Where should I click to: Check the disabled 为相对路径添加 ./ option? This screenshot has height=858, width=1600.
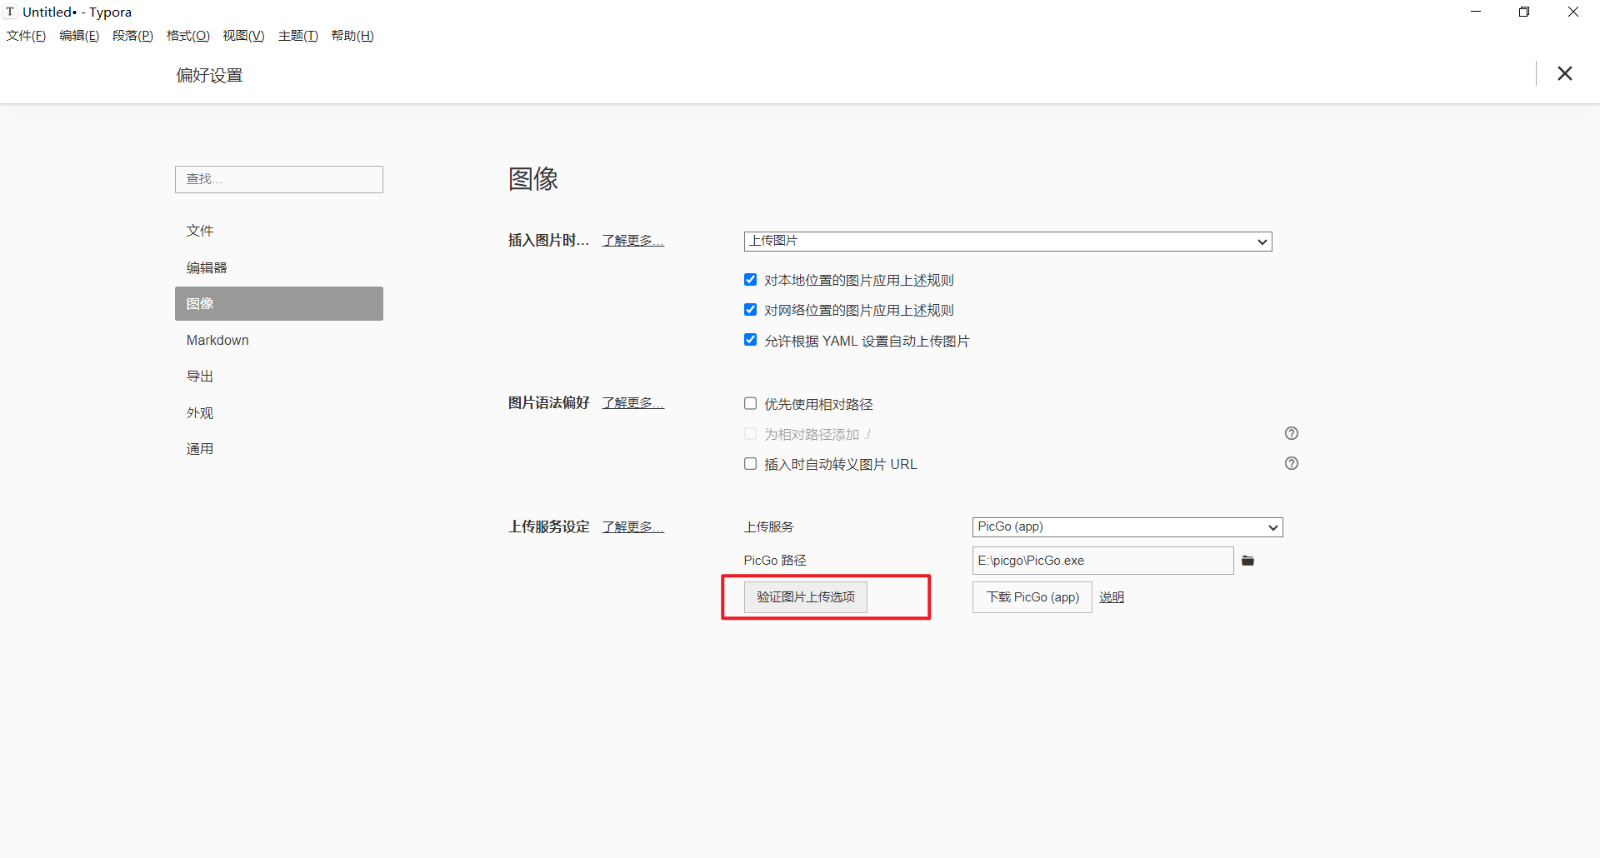[750, 434]
